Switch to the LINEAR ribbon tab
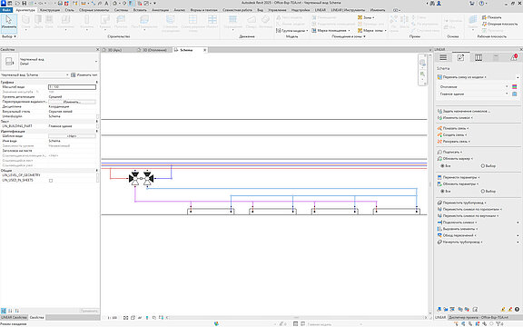 [x=321, y=10]
